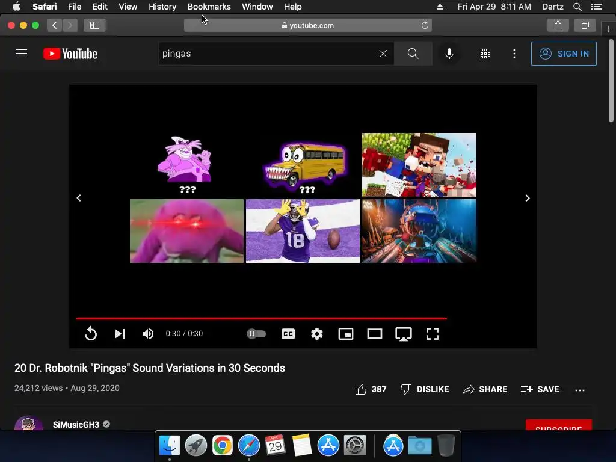
Task: Open Notification Center list icon
Action: pyautogui.click(x=596, y=7)
